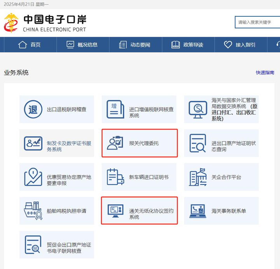Focus the 请输入搜索关键字 search field
The image size is (280, 269).
coord(257,22)
